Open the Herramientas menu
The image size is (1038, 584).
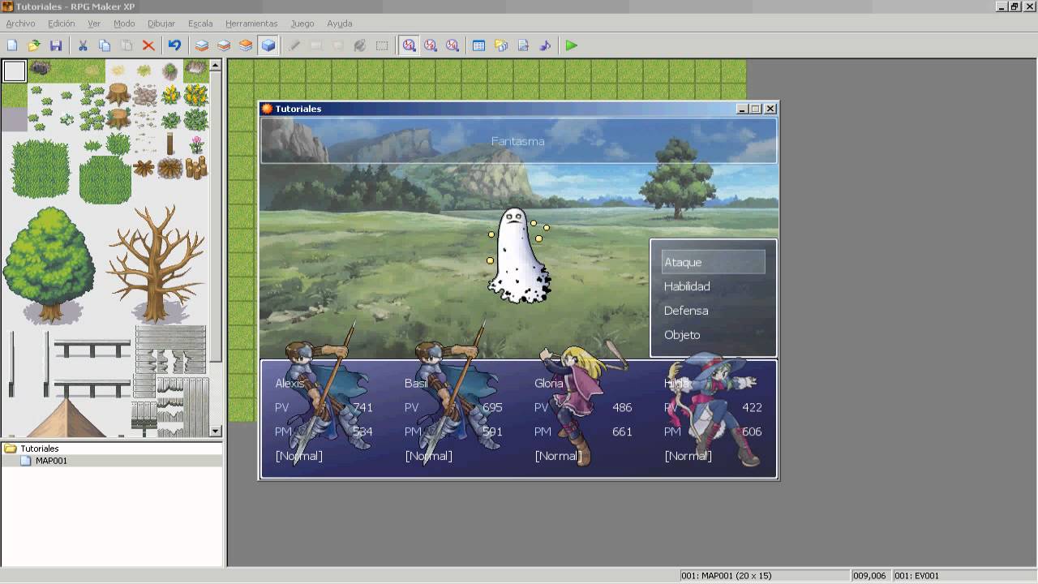tap(251, 24)
